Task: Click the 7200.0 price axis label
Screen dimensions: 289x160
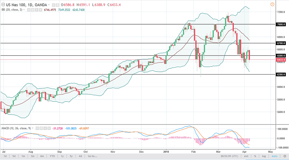Action: tap(281, 12)
